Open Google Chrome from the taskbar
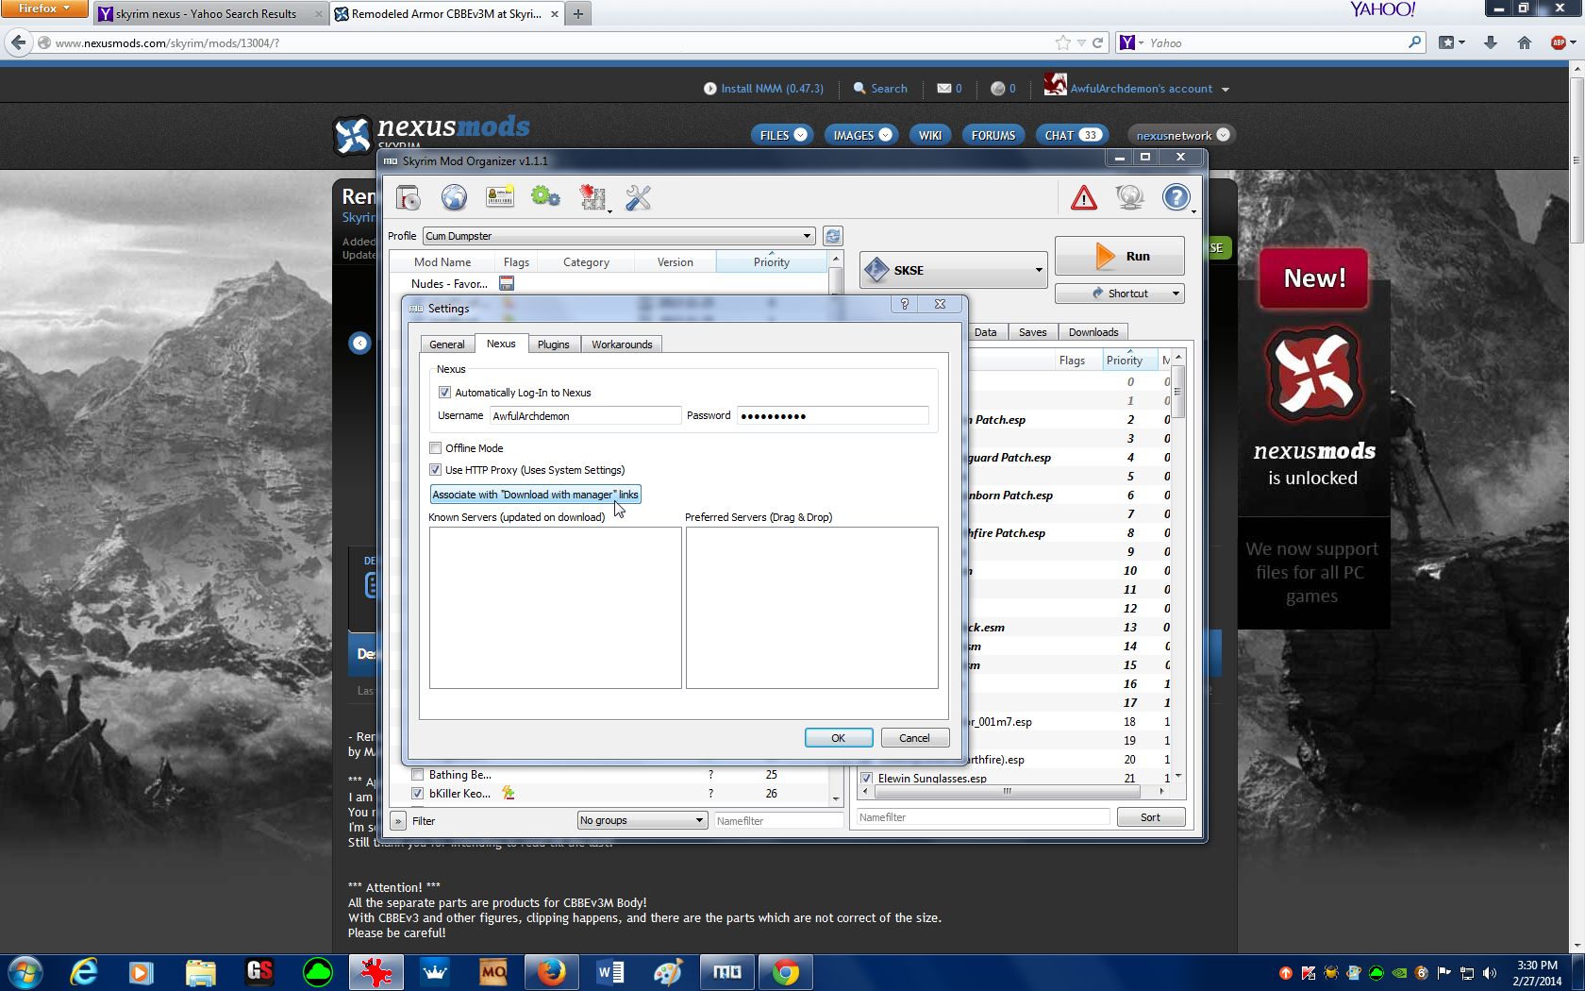 785,972
